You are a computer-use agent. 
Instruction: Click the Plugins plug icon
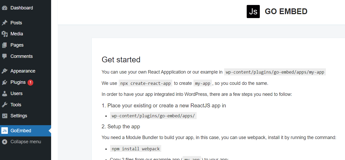click(x=4, y=82)
